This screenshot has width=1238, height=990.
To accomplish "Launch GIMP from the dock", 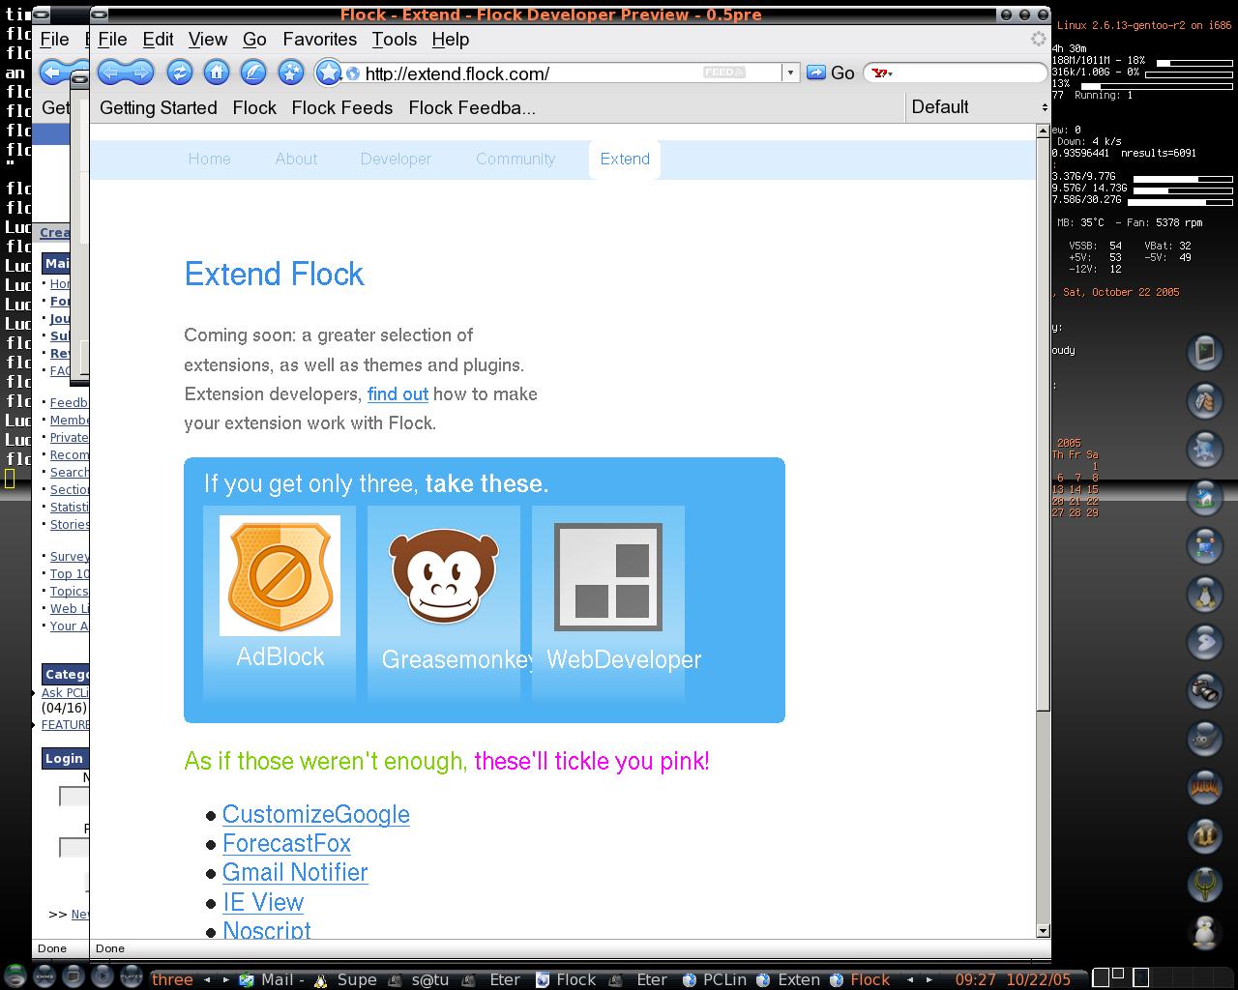I will [1204, 739].
